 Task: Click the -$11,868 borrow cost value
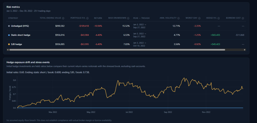(x=240, y=35)
